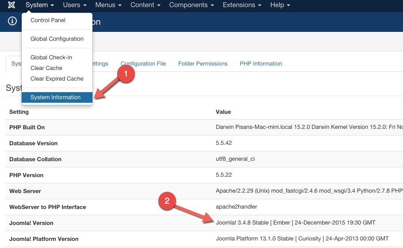Click the Joomla! Version label
Image resolution: width=403 pixels, height=248 pixels.
click(x=31, y=223)
